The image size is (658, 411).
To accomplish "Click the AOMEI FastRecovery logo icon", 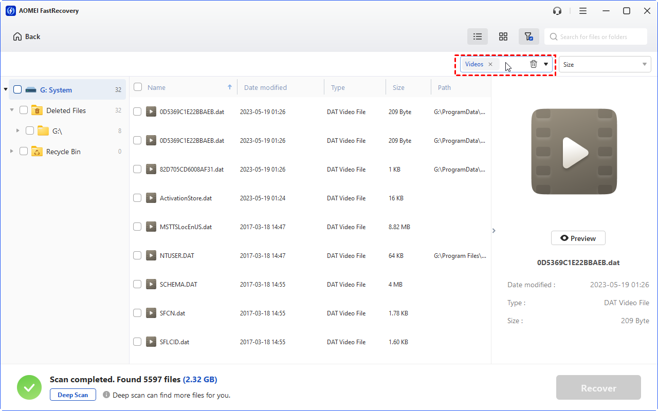I will 11,10.
